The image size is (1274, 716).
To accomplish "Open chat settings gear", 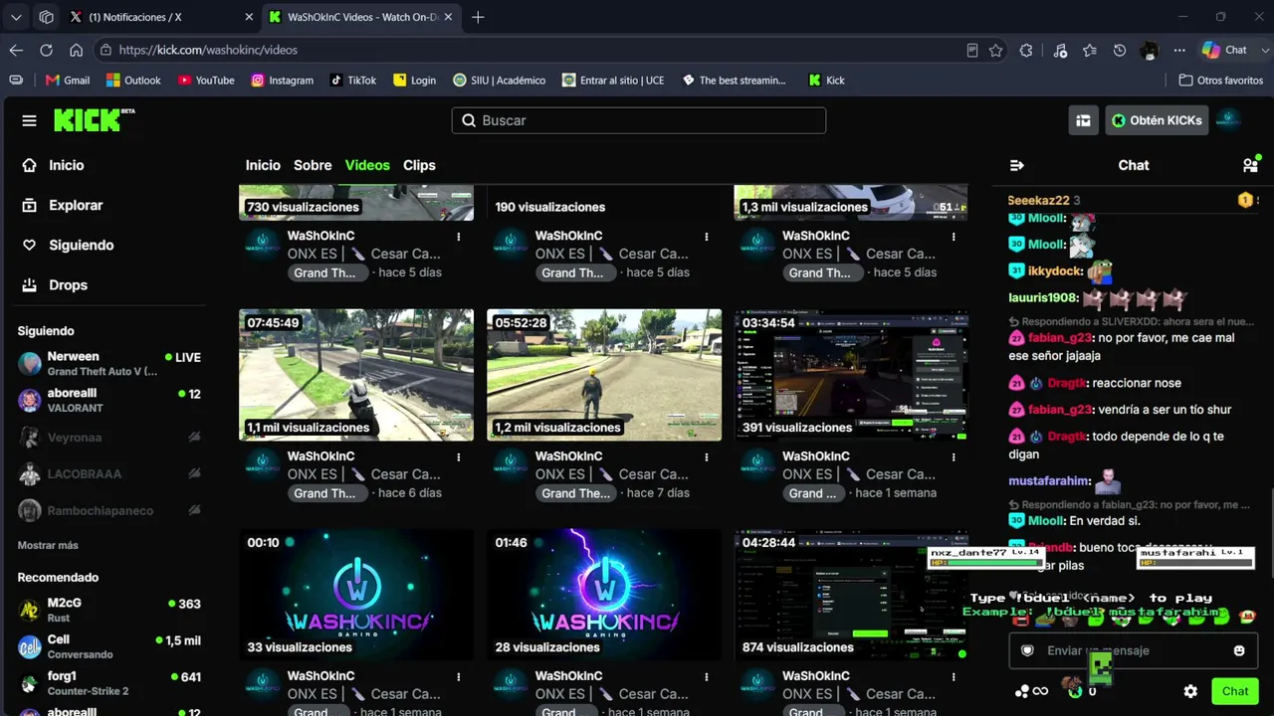I will pyautogui.click(x=1190, y=691).
